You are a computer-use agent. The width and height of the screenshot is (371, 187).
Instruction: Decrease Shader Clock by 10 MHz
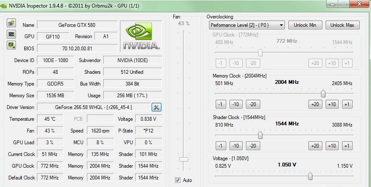pos(236,145)
